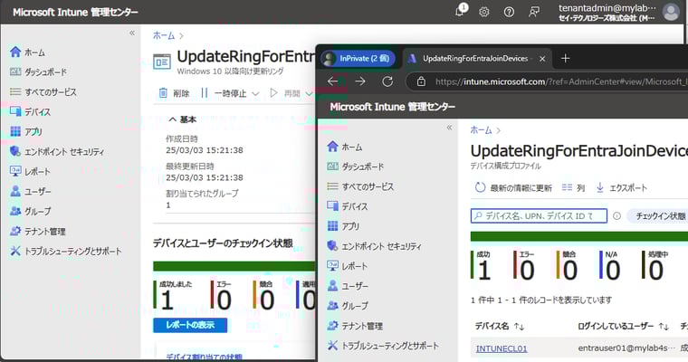Click ホーム breadcrumb in front window
This screenshot has width=688, height=362.
click(x=482, y=130)
